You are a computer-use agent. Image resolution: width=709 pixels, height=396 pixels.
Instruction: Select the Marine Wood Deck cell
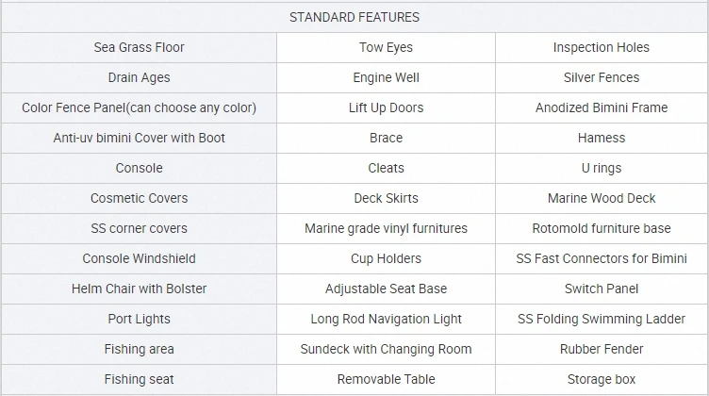601,198
